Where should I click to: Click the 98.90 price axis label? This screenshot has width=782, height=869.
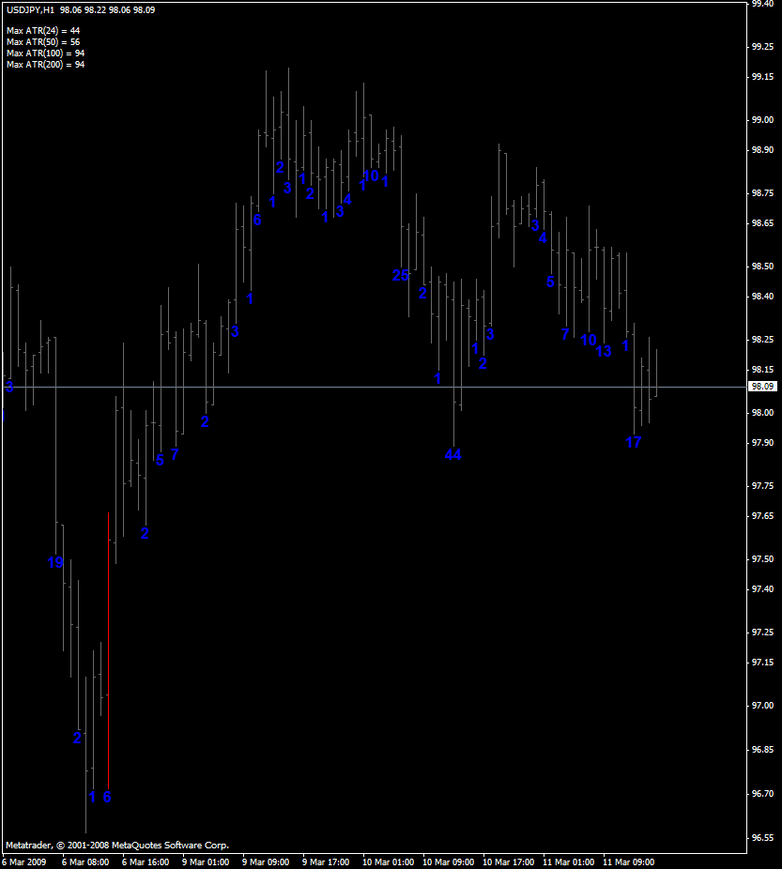(x=762, y=150)
